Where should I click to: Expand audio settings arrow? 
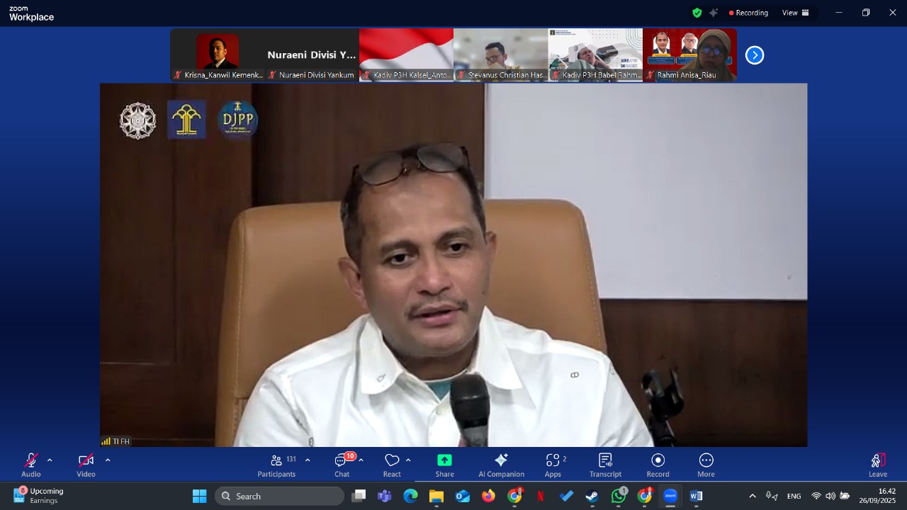pos(50,460)
